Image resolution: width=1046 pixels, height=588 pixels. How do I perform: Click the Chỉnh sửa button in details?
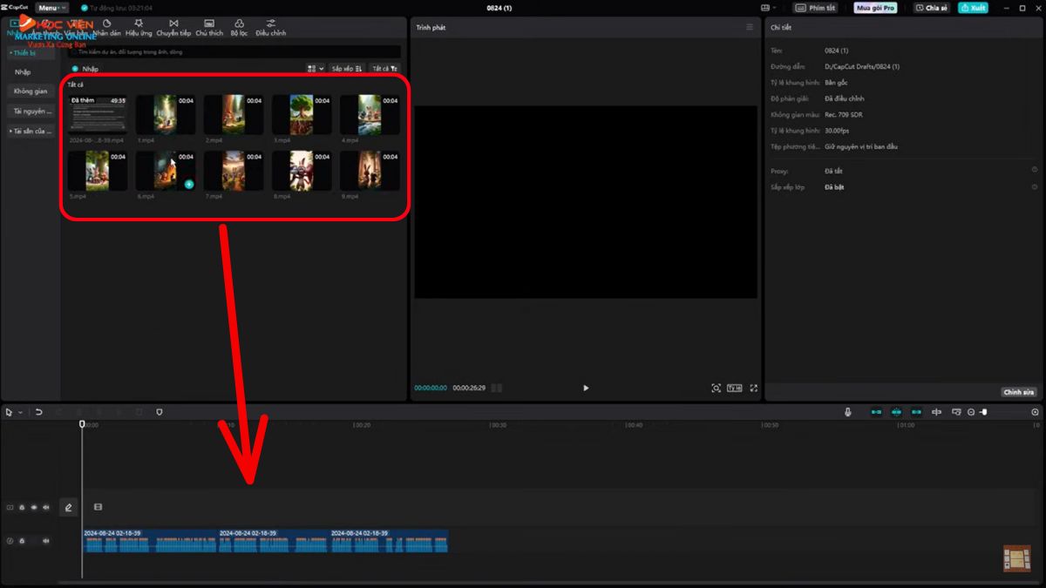click(1018, 392)
